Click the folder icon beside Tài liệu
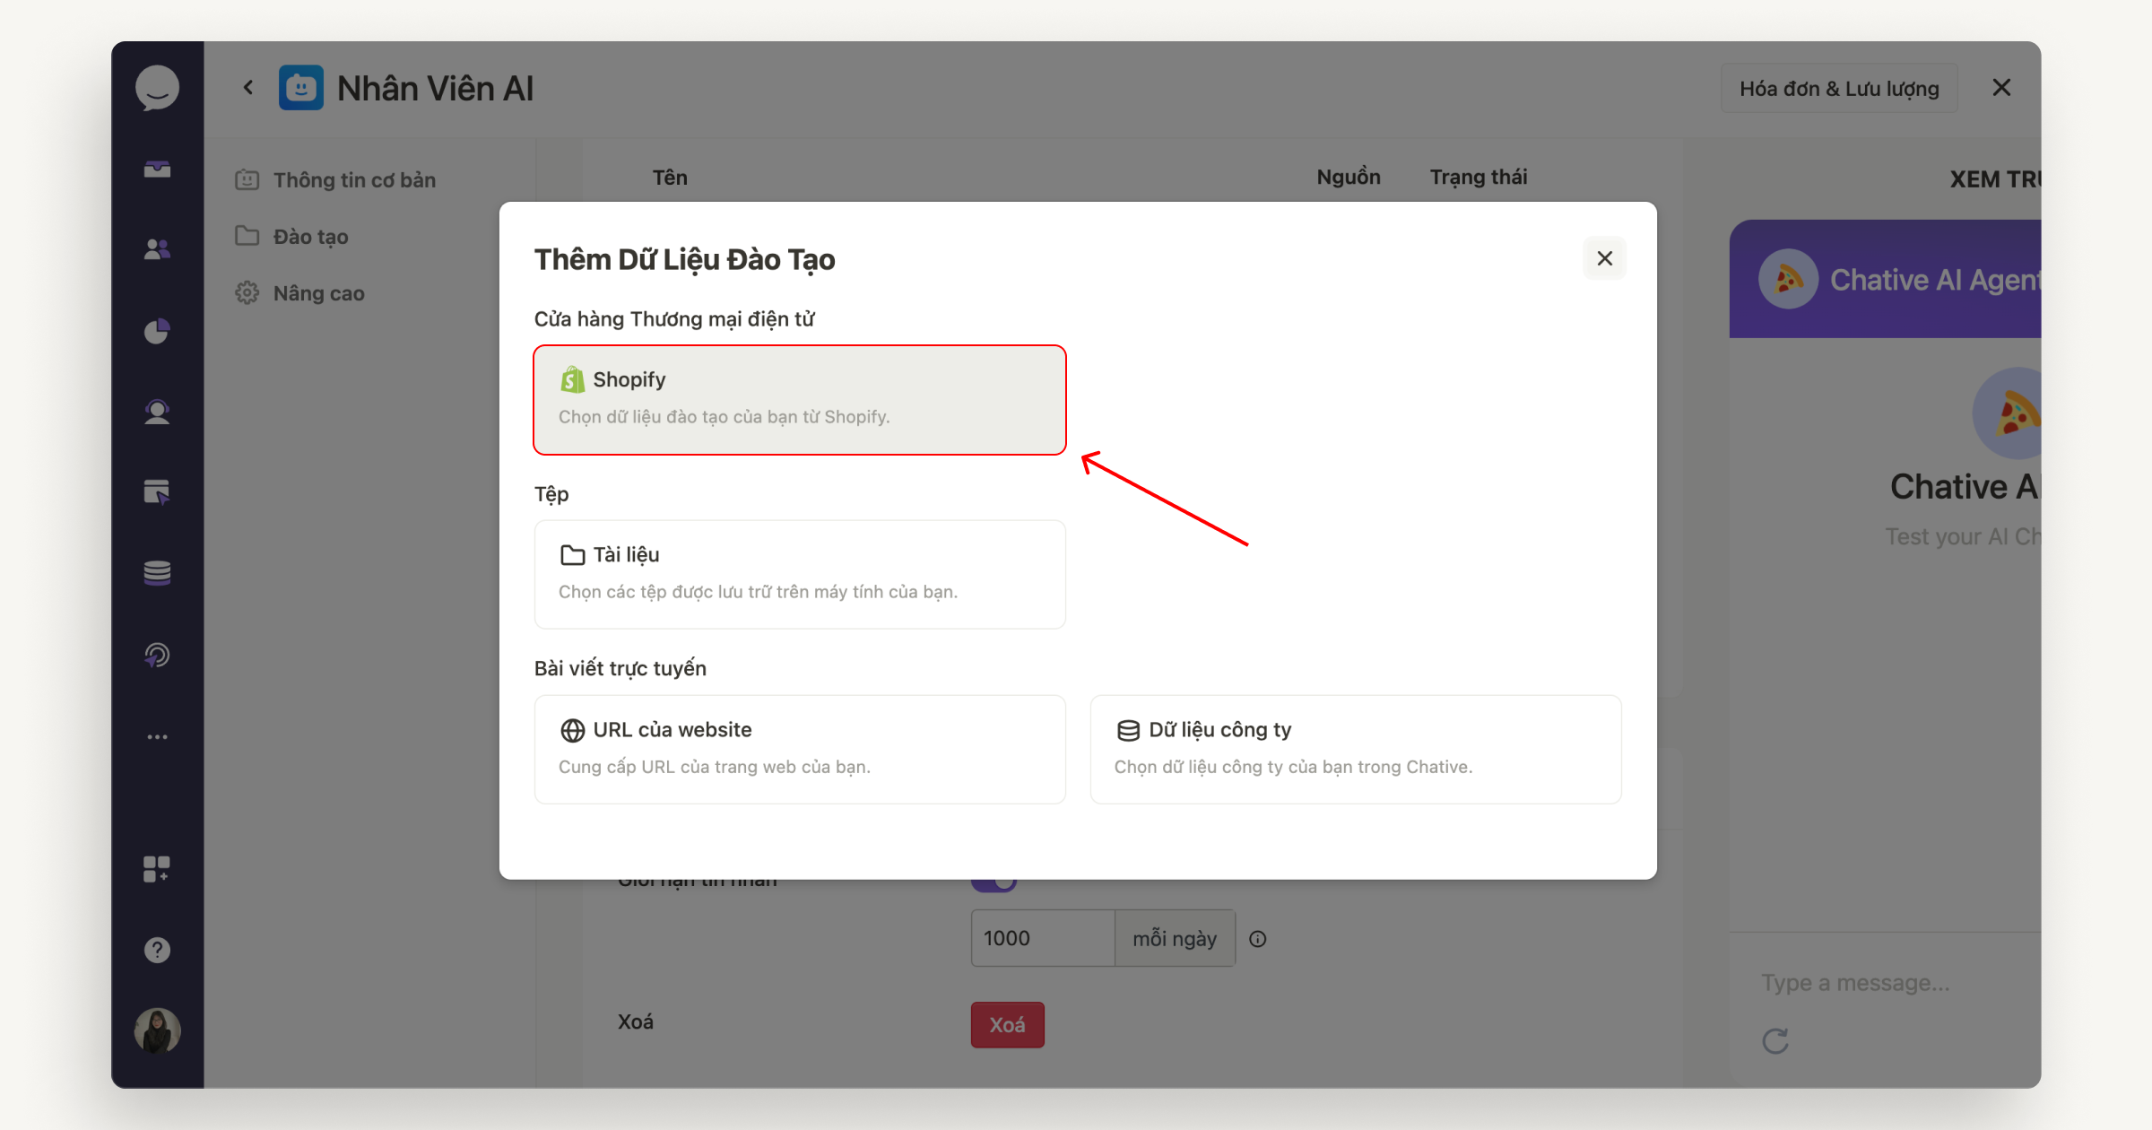 [572, 555]
